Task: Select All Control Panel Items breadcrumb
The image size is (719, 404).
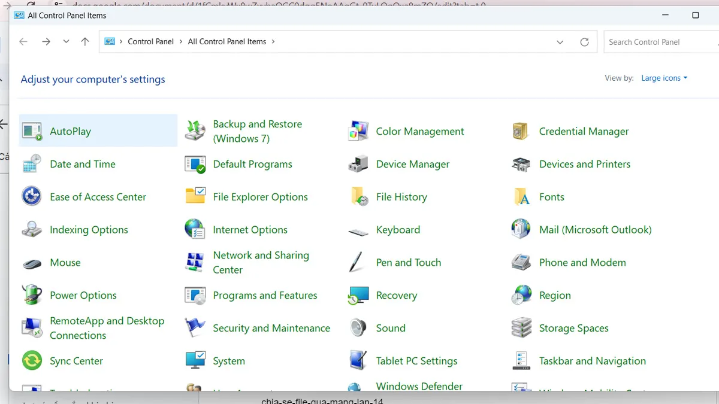Action: 226,41
